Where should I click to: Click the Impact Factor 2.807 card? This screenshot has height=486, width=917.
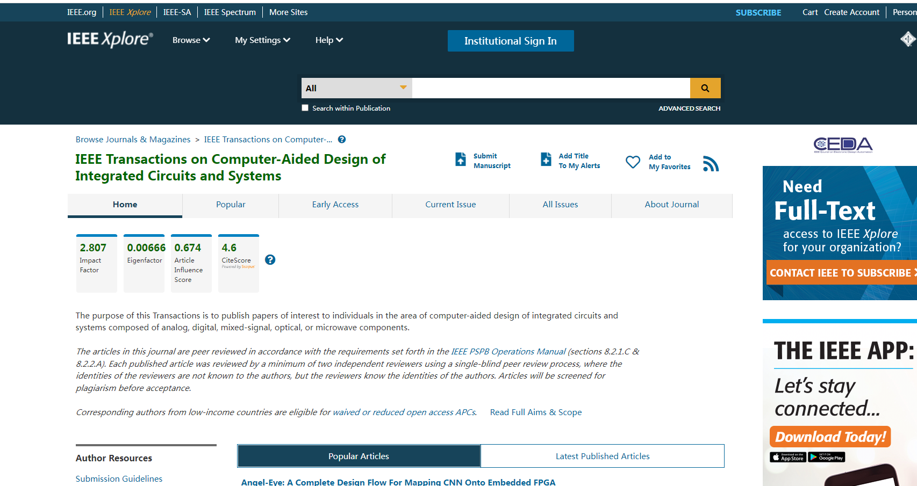pos(97,263)
